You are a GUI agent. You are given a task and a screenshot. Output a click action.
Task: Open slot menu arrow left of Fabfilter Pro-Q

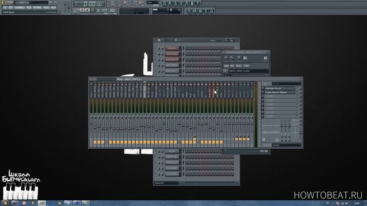[263, 88]
